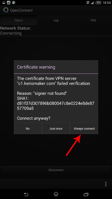Open the FAQ tab
Viewport: 112px width, 199px height.
click(93, 20)
